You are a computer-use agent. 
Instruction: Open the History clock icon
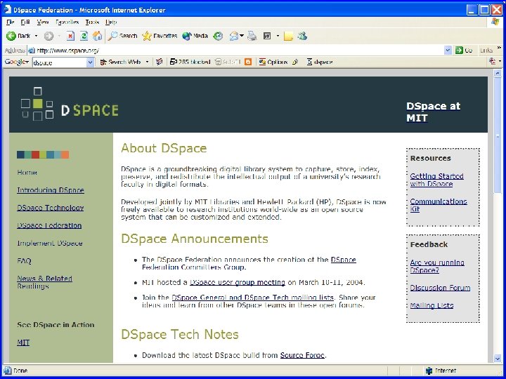pyautogui.click(x=218, y=36)
